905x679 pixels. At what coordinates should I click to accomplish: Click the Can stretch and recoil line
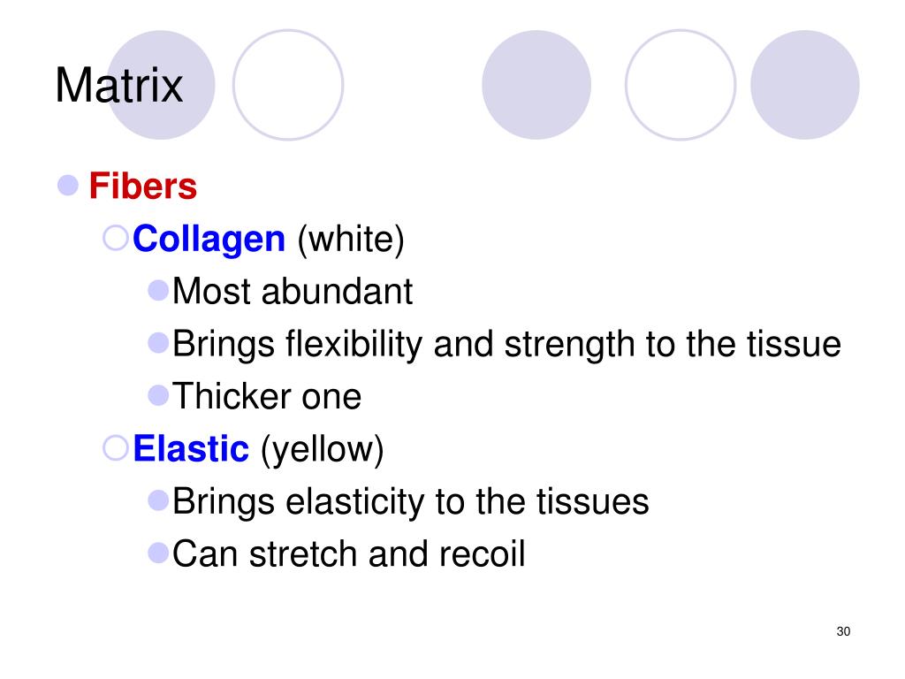(348, 553)
